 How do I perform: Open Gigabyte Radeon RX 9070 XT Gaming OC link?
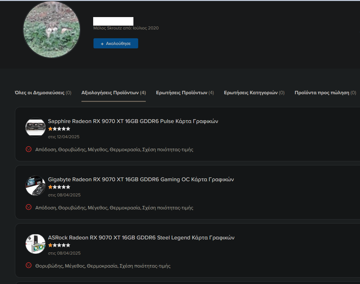(141, 179)
